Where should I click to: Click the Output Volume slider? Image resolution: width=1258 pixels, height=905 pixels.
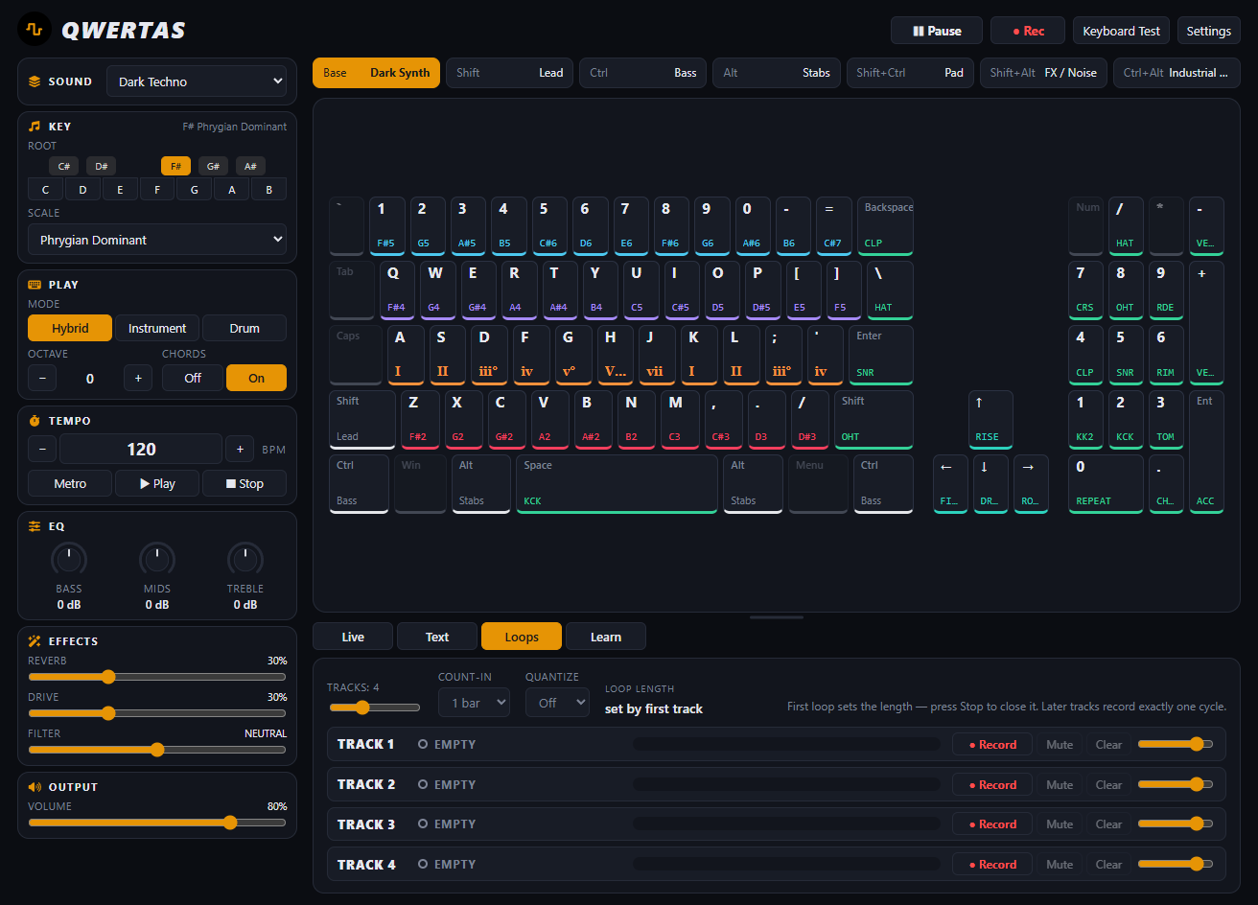tap(157, 823)
